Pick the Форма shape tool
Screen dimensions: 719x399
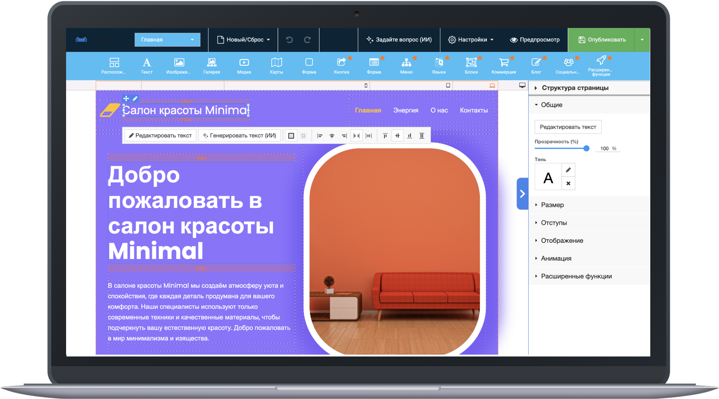click(x=309, y=66)
